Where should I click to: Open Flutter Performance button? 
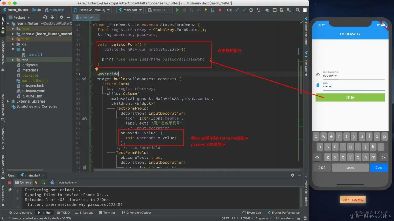click(284, 213)
